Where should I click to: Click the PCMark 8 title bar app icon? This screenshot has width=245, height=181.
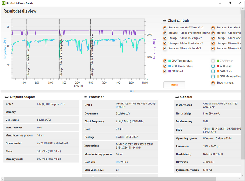3,3
